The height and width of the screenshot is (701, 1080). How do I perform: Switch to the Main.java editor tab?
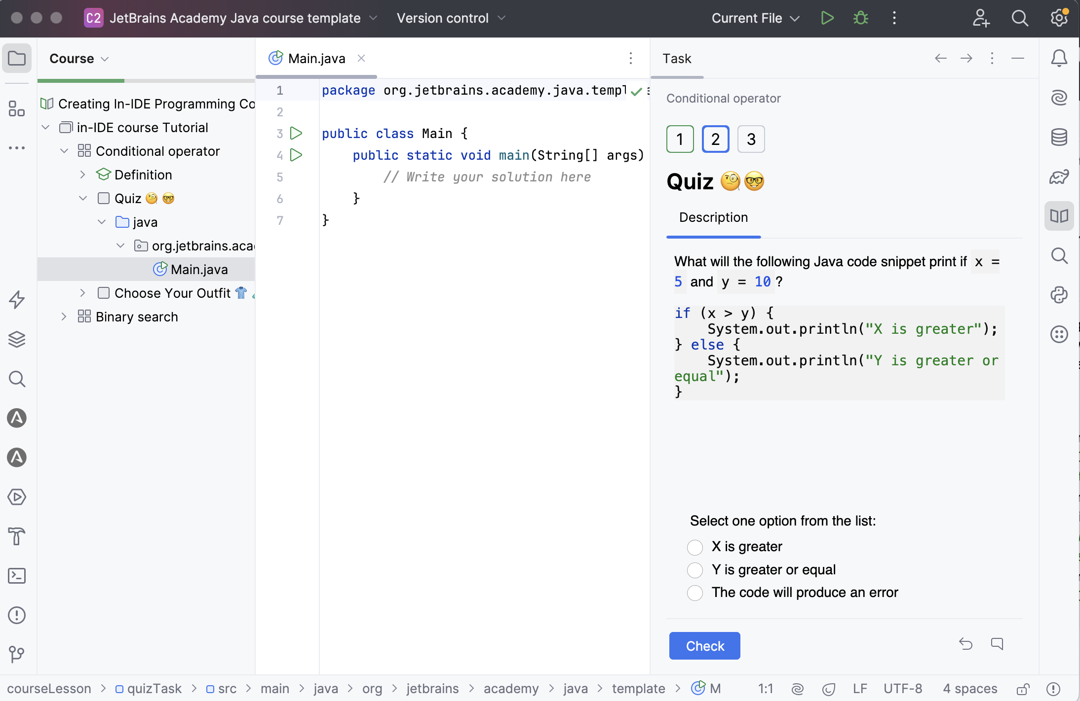tap(316, 59)
